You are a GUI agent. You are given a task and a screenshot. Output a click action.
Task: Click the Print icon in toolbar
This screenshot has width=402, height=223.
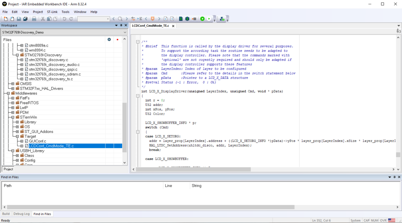click(x=34, y=19)
